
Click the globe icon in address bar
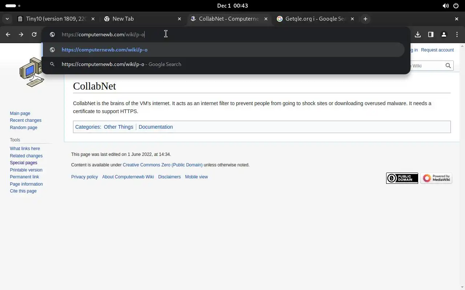pyautogui.click(x=52, y=34)
